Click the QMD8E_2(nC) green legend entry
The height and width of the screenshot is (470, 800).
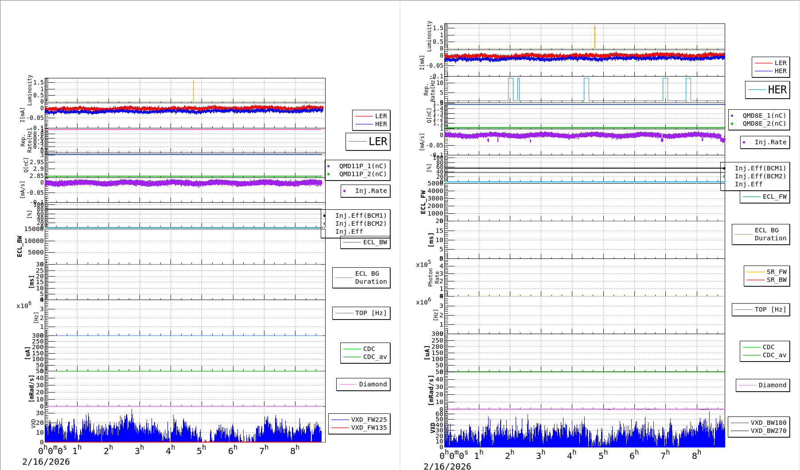coord(764,123)
